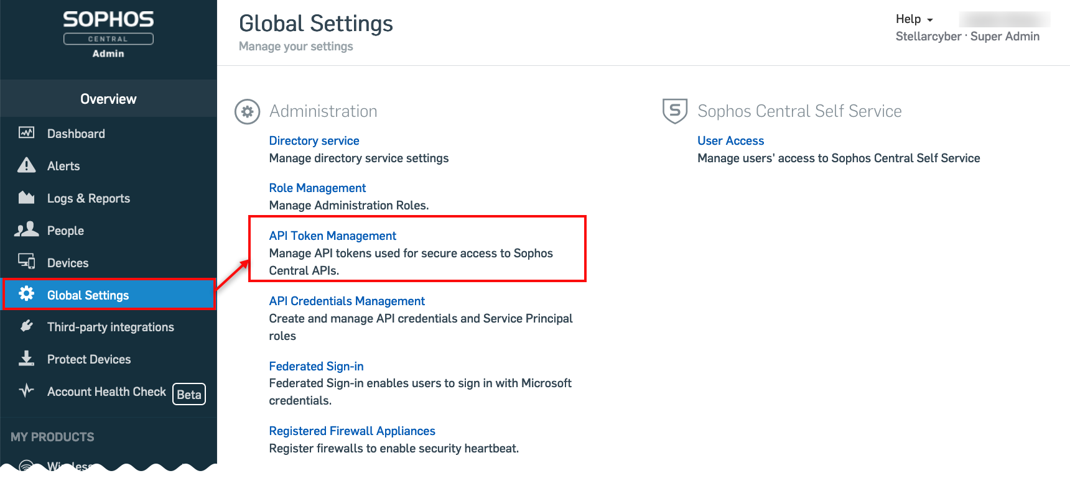Click the Third-party integrations plug icon
Screen dimensions: 1070x486
pos(26,326)
